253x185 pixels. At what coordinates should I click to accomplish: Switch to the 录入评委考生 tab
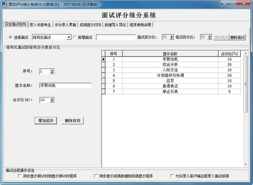tap(40, 24)
